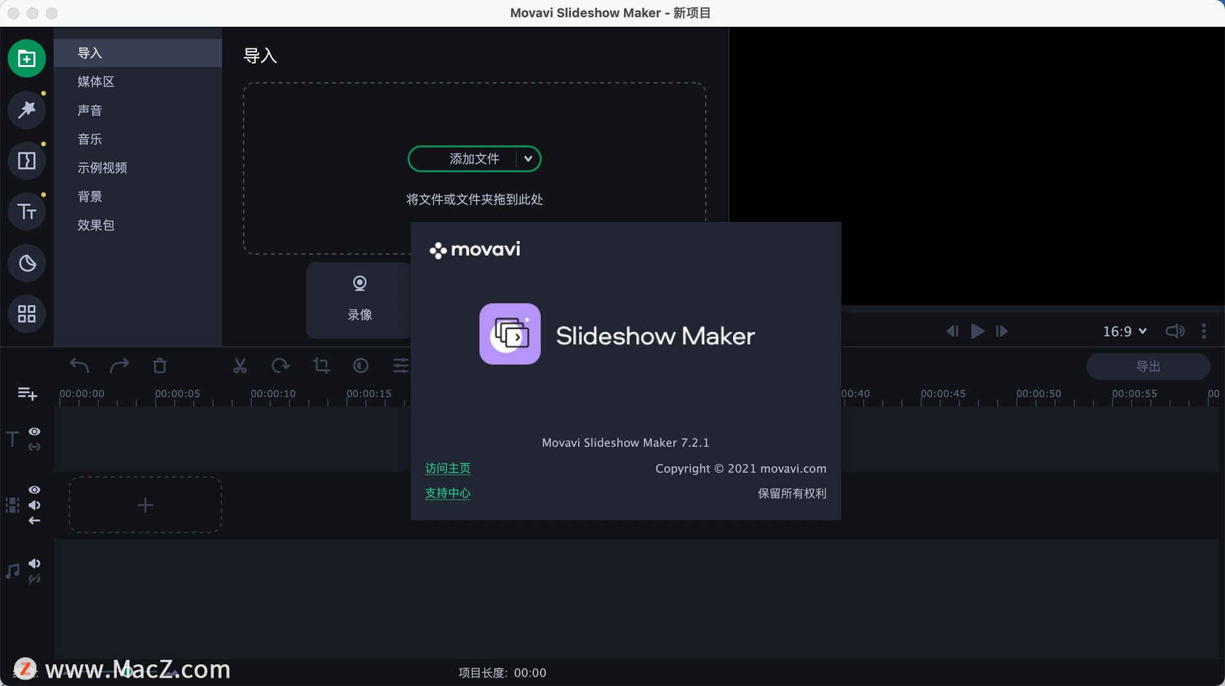Click the video track filmstrip icon

(12, 506)
